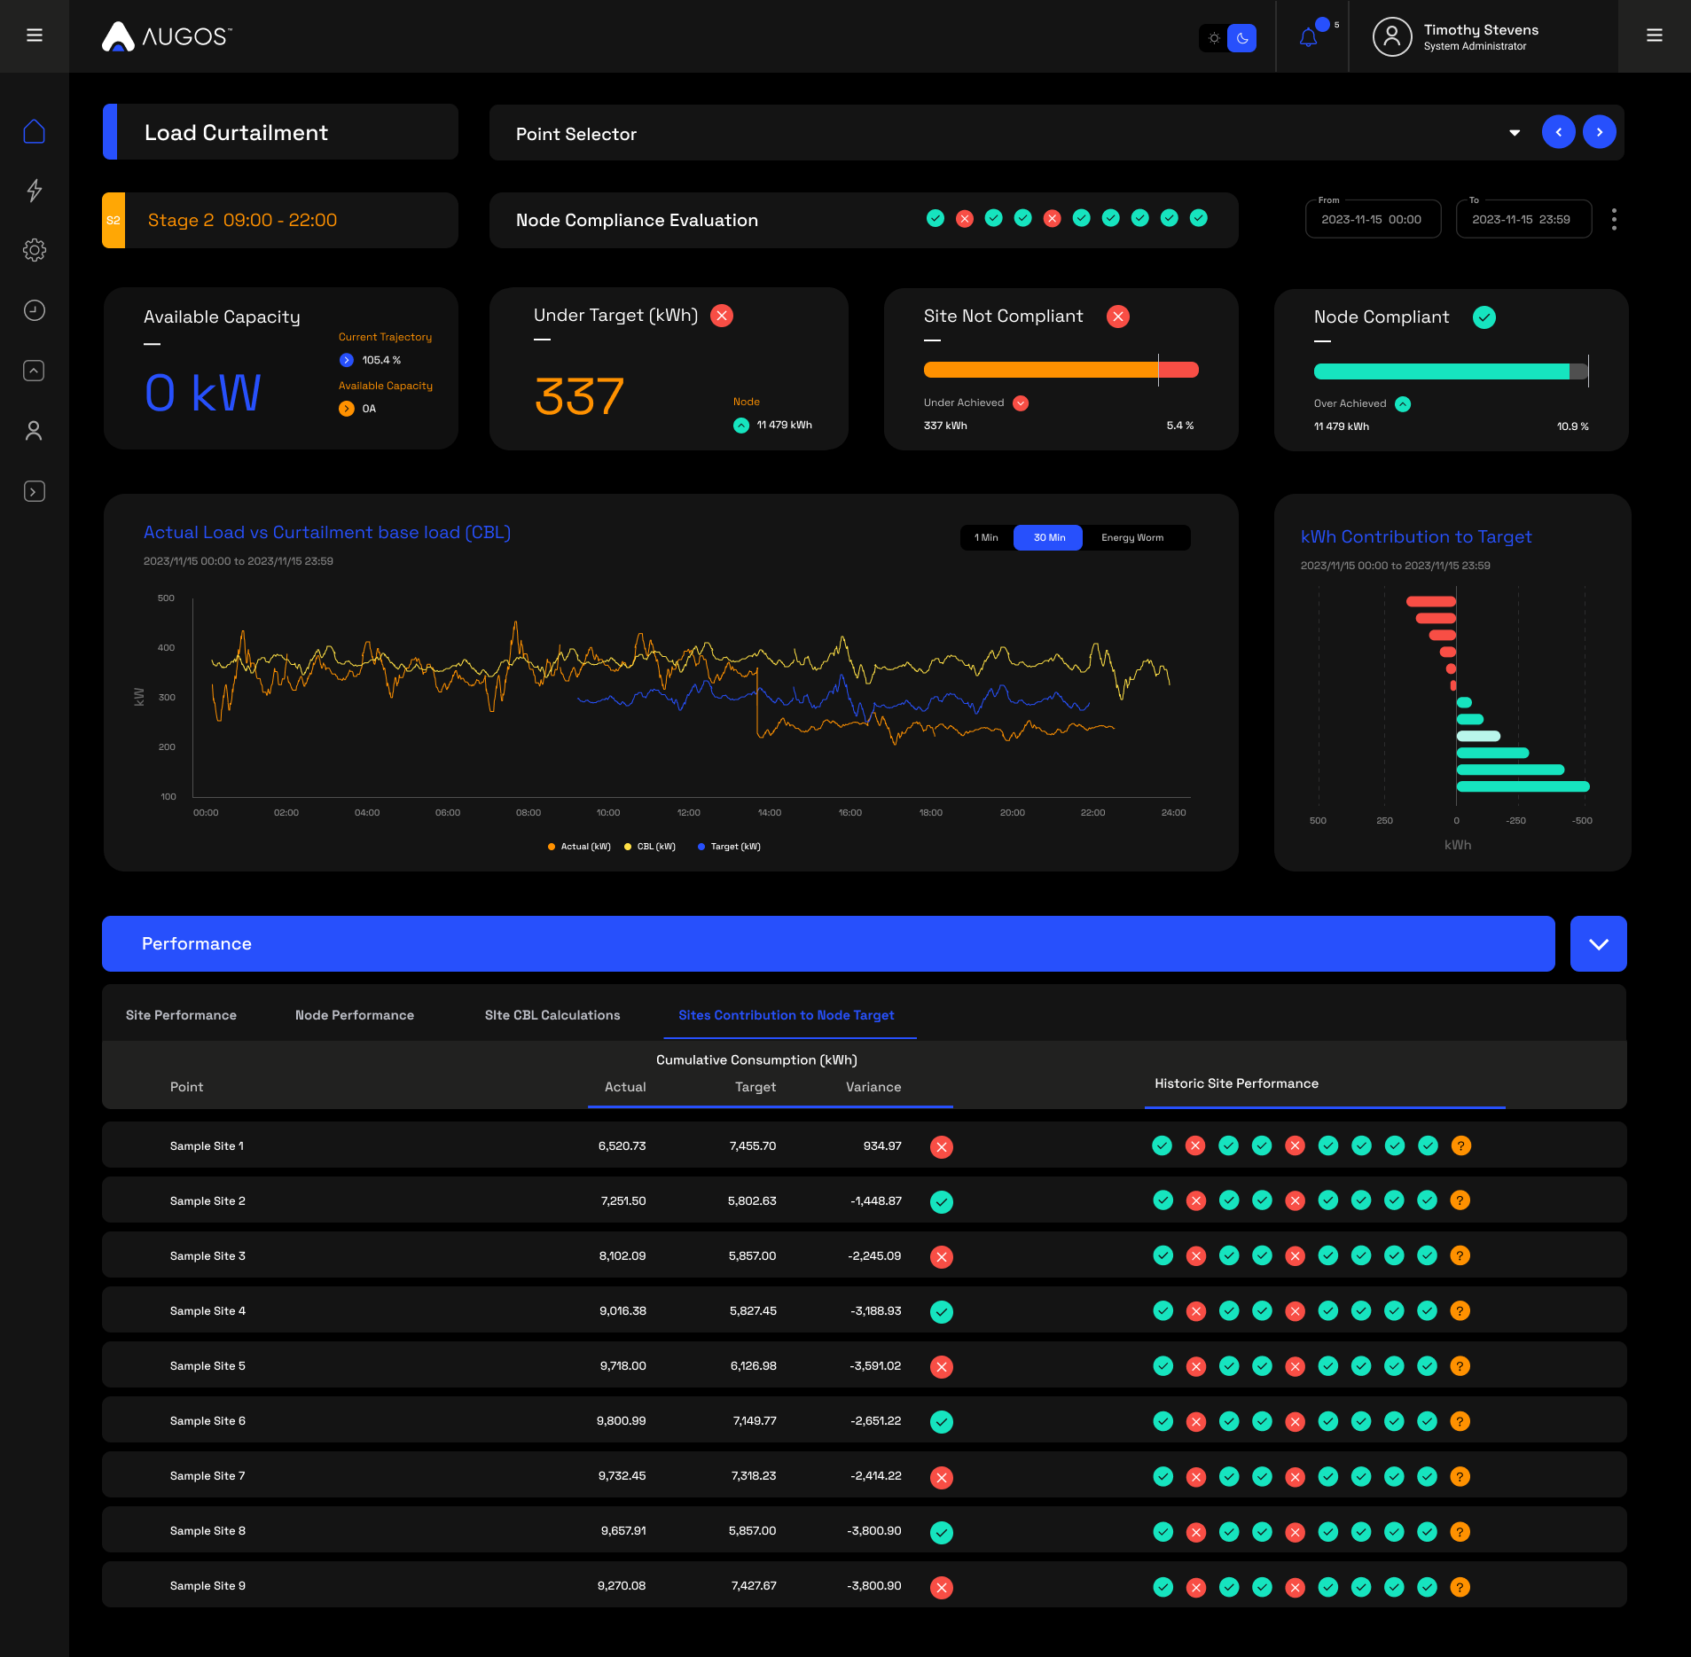Open the left hamburger menu

(x=35, y=35)
